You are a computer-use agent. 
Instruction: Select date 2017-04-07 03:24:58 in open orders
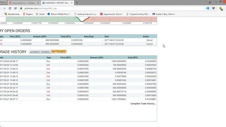click(x=114, y=44)
